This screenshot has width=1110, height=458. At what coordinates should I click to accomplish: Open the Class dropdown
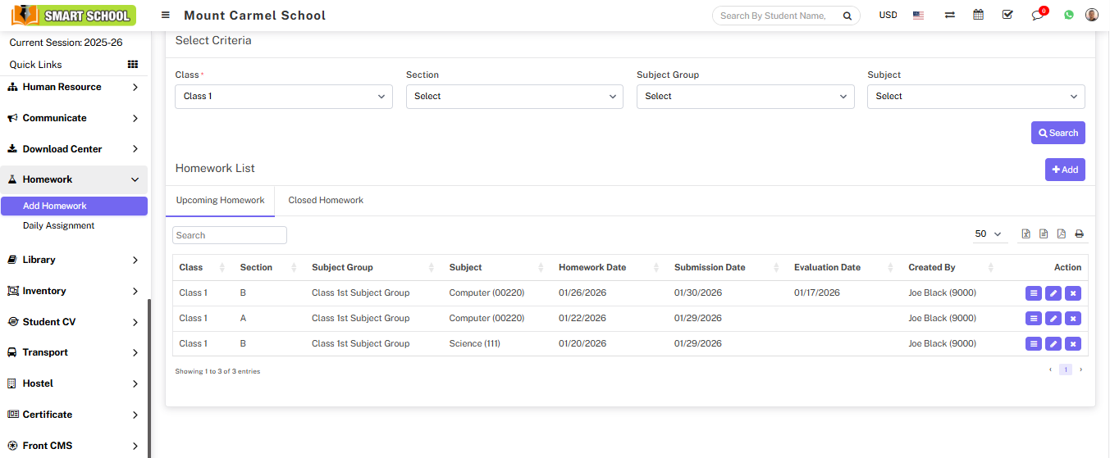click(x=284, y=97)
